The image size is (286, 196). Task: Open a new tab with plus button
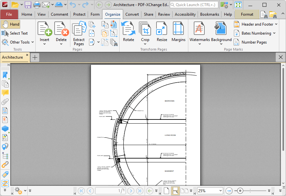[x=35, y=58]
